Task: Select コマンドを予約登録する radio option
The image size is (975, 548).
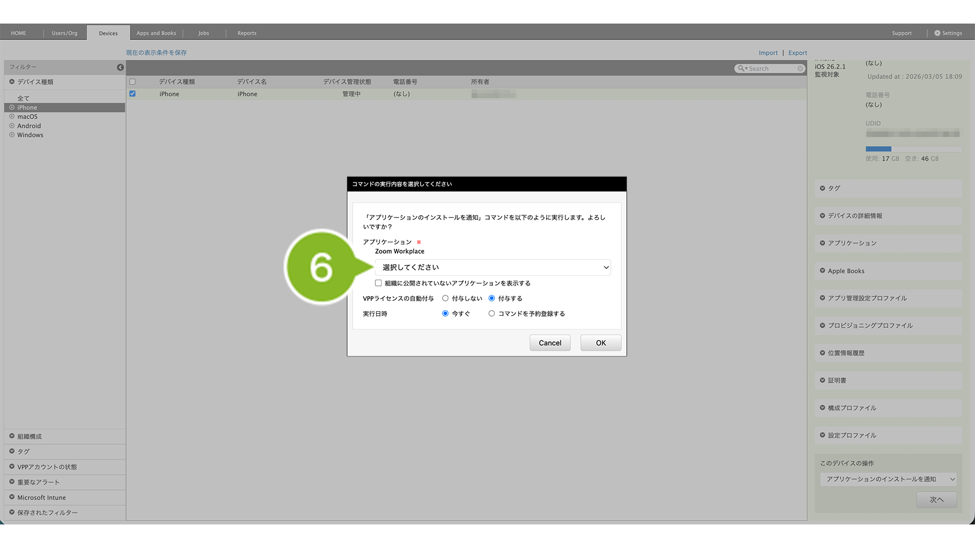Action: click(491, 314)
